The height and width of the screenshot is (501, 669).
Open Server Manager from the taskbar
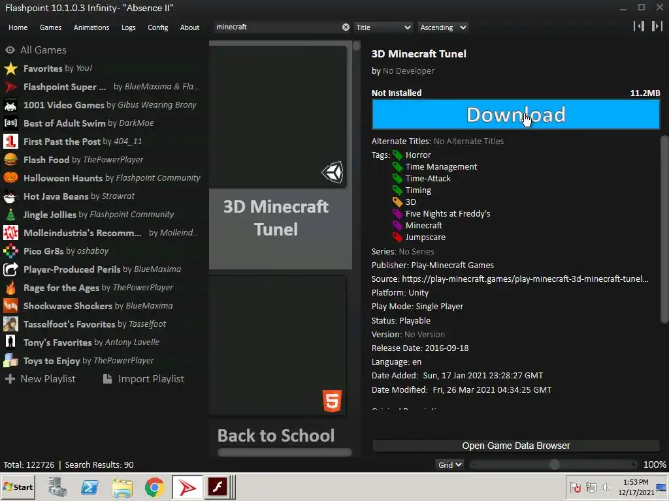(x=57, y=487)
